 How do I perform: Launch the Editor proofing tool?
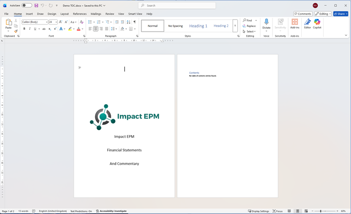[307, 22]
